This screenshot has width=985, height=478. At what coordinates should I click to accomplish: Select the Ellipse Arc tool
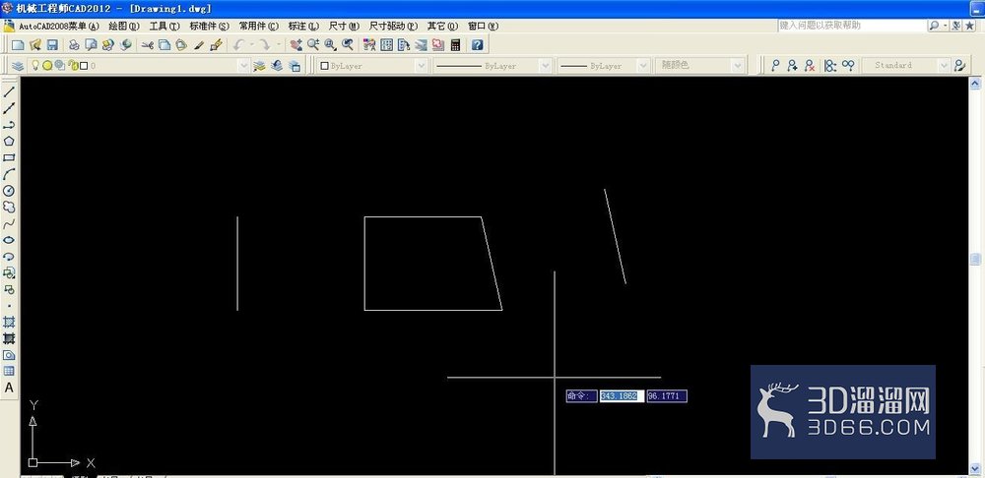coord(9,257)
